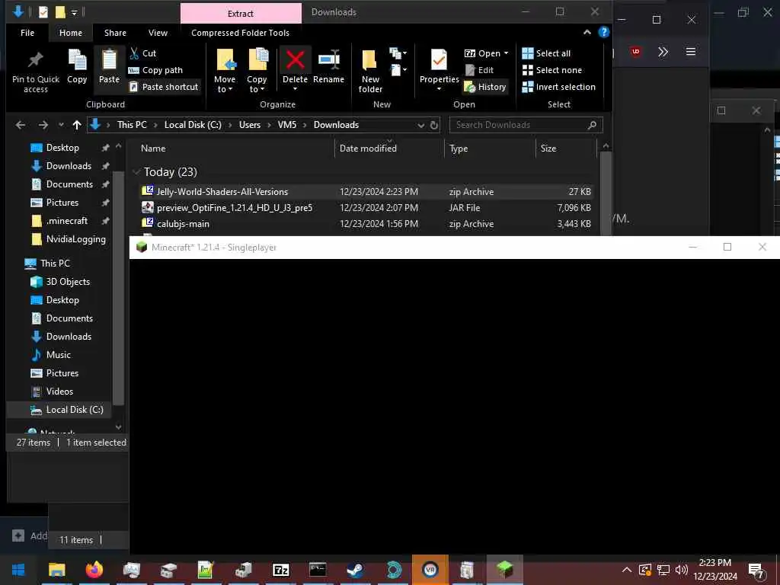
Task: Open the New item dropdown
Action: 398,53
